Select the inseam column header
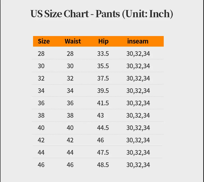Image resolution: width=204 pixels, height=182 pixels. [x=138, y=41]
